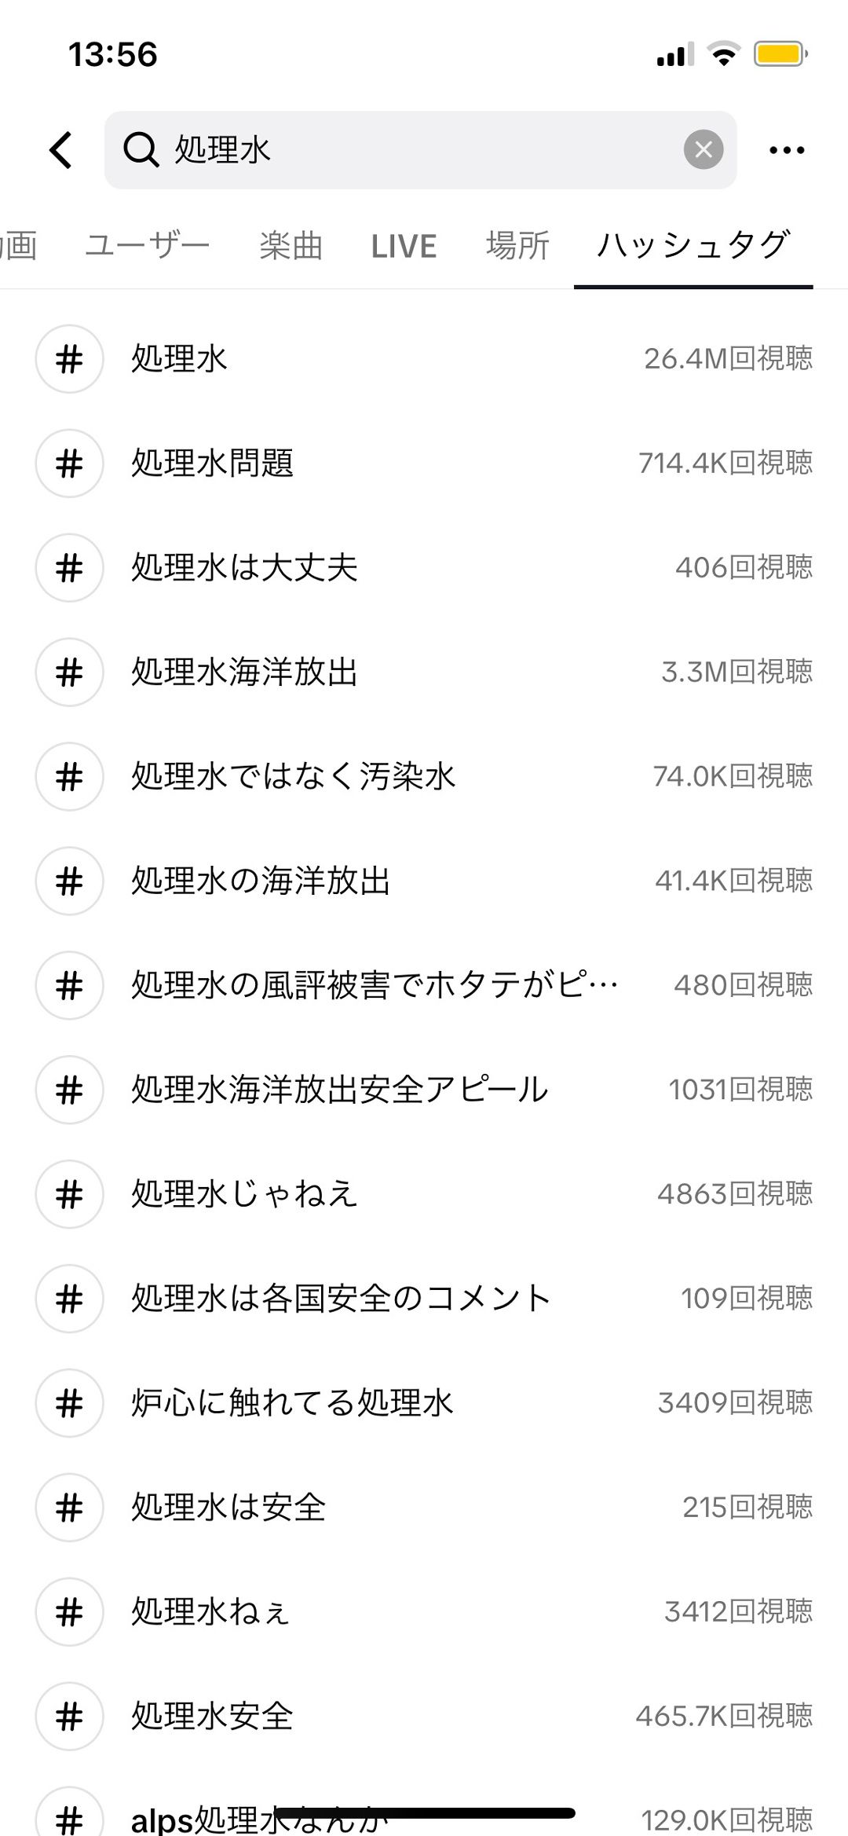
Task: Open the three-dot more options menu
Action: [x=787, y=150]
